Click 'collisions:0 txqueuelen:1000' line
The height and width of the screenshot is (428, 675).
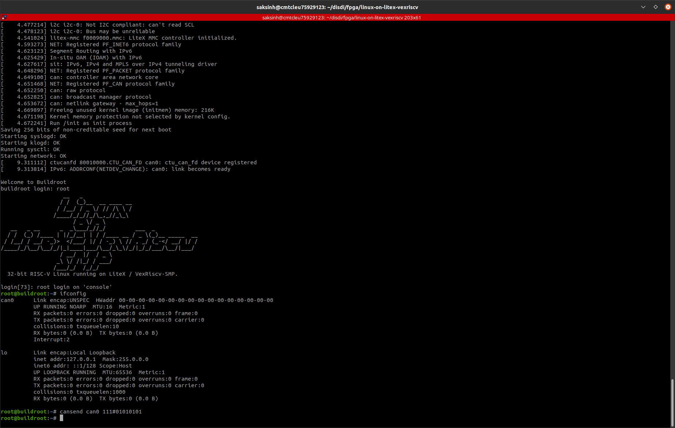click(80, 392)
